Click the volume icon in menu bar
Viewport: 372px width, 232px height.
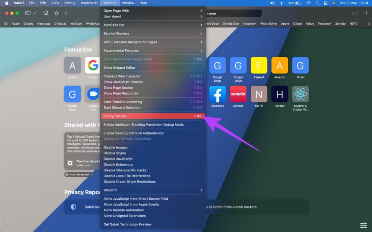point(272,3)
